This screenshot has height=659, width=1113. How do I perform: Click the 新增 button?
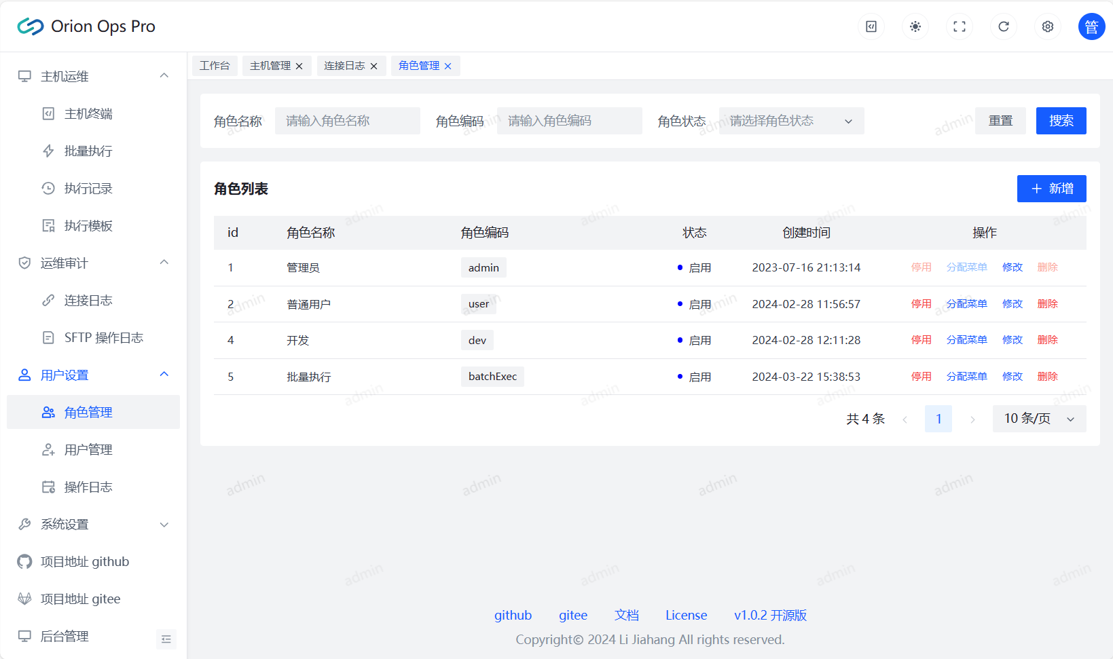click(x=1051, y=189)
